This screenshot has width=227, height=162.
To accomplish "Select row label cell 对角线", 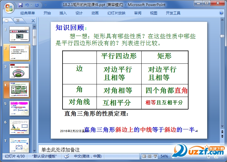I will (79, 103).
